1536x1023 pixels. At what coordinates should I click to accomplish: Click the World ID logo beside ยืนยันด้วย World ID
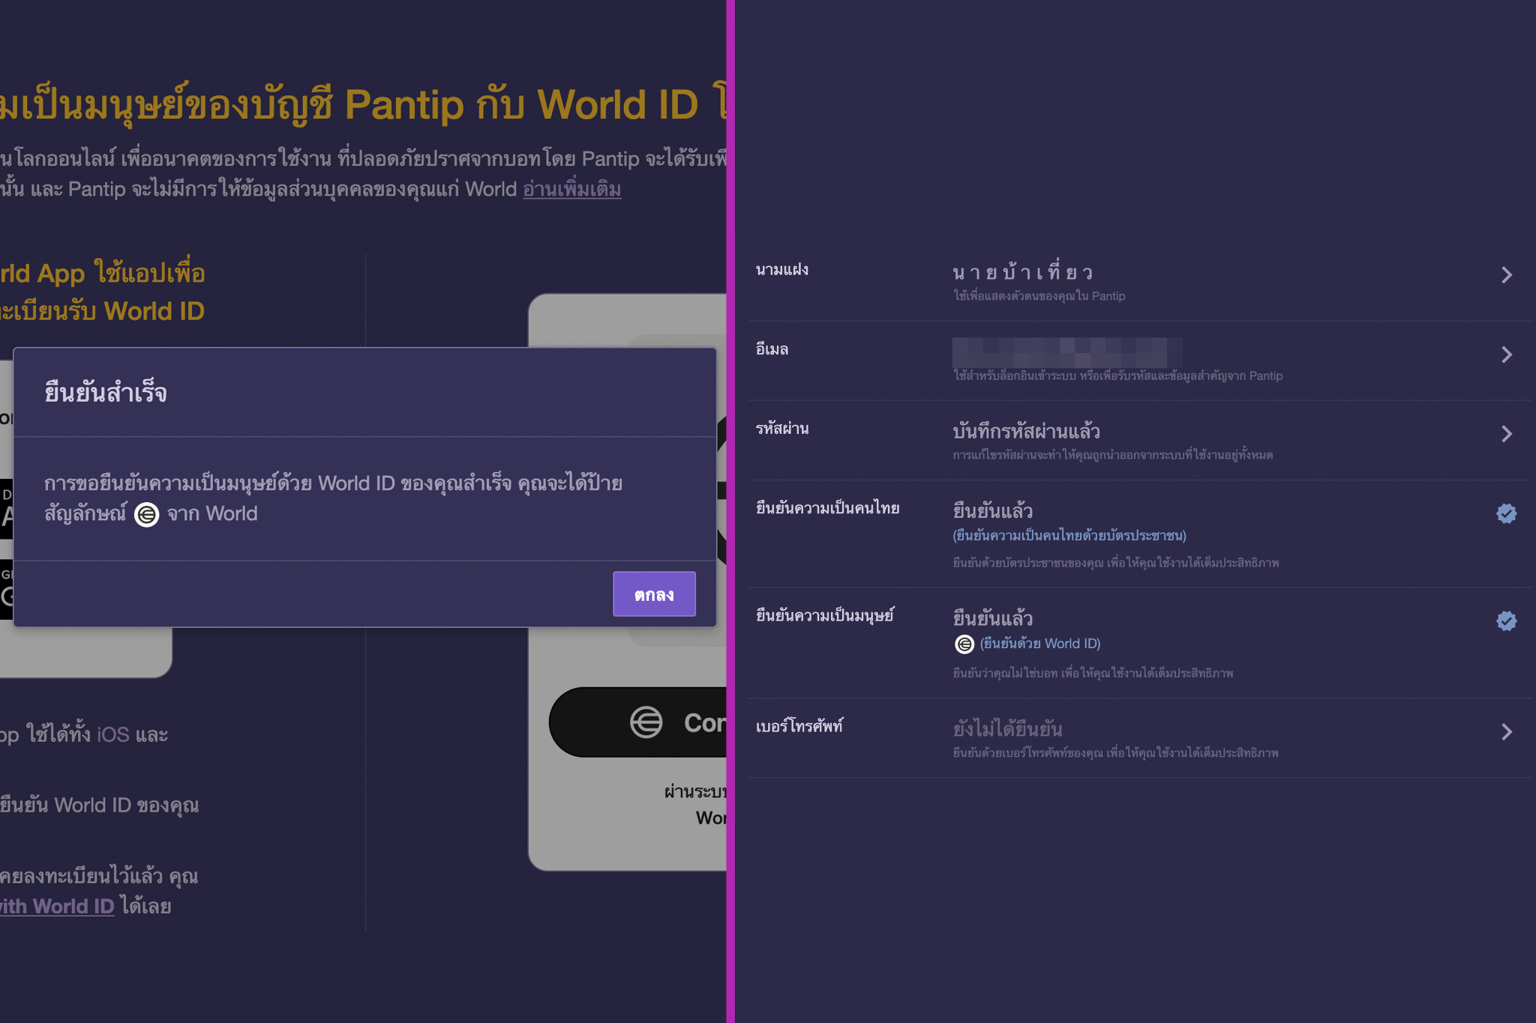[x=964, y=644]
